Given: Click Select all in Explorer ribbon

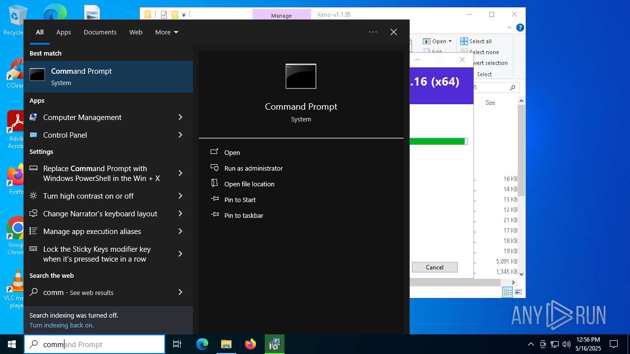Looking at the screenshot, I should point(476,41).
